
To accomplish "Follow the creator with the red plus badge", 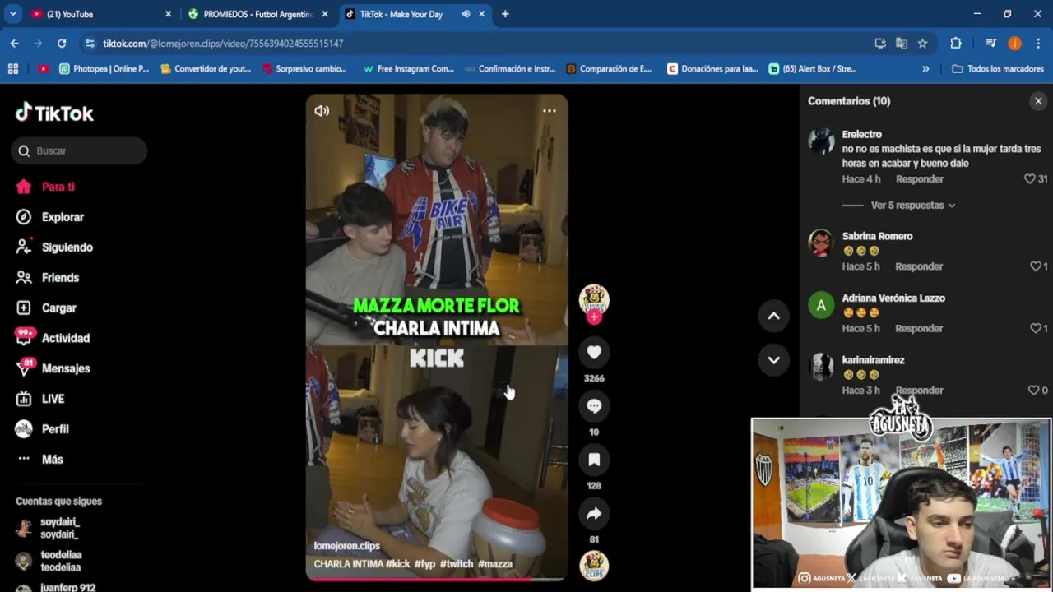I will point(594,317).
